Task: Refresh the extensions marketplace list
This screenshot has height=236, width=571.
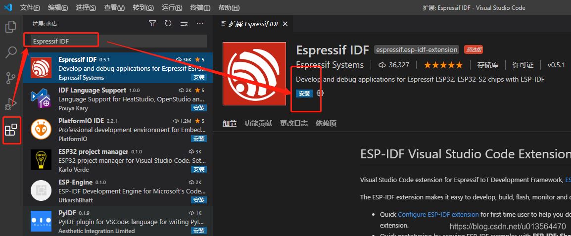Action: click(168, 24)
